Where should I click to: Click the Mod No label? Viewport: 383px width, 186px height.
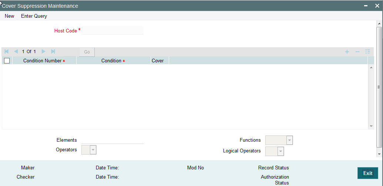click(195, 168)
